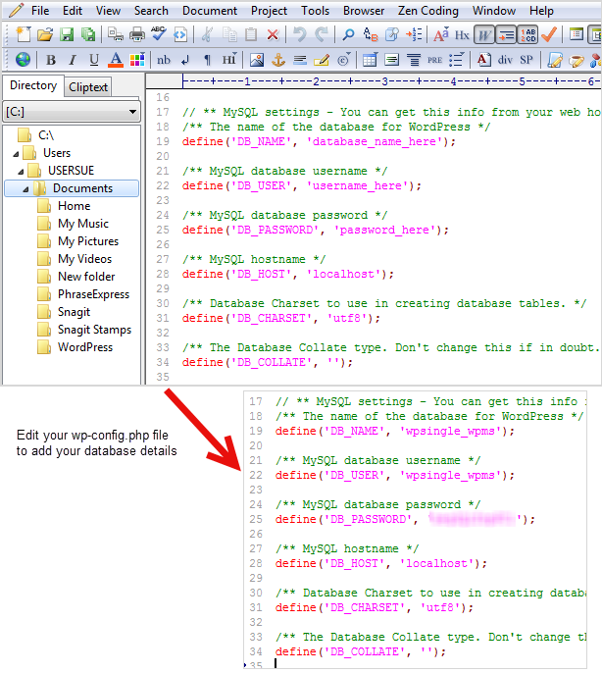This screenshot has height=673, width=602.
Task: Select the WordPress folder
Action: click(85, 347)
